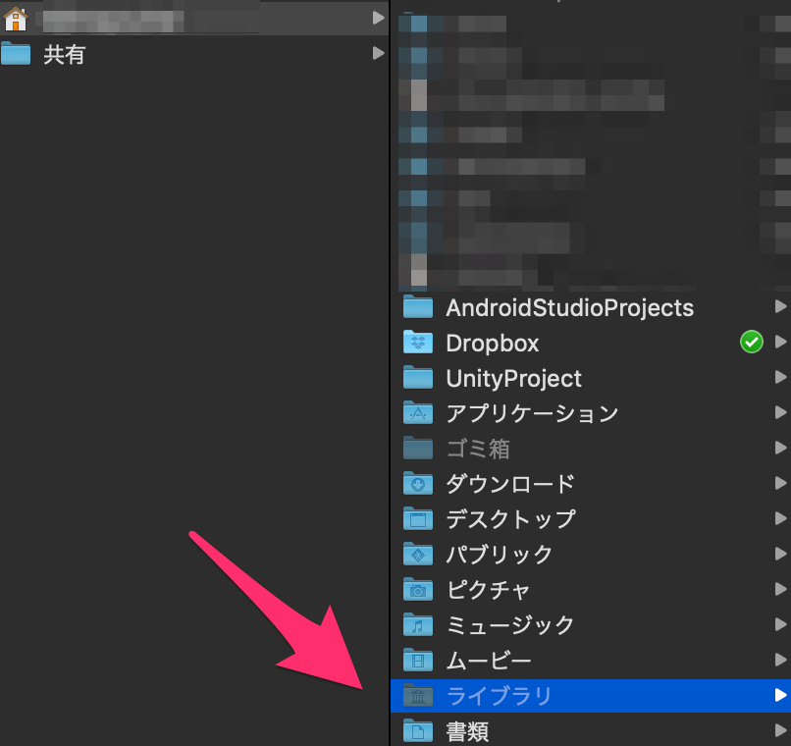Click the デスクトップ folder icon
This screenshot has width=791, height=746.
coord(418,518)
